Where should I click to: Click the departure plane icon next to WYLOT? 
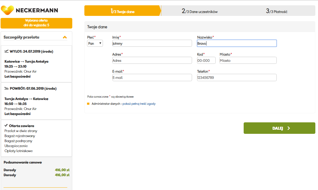(6, 51)
